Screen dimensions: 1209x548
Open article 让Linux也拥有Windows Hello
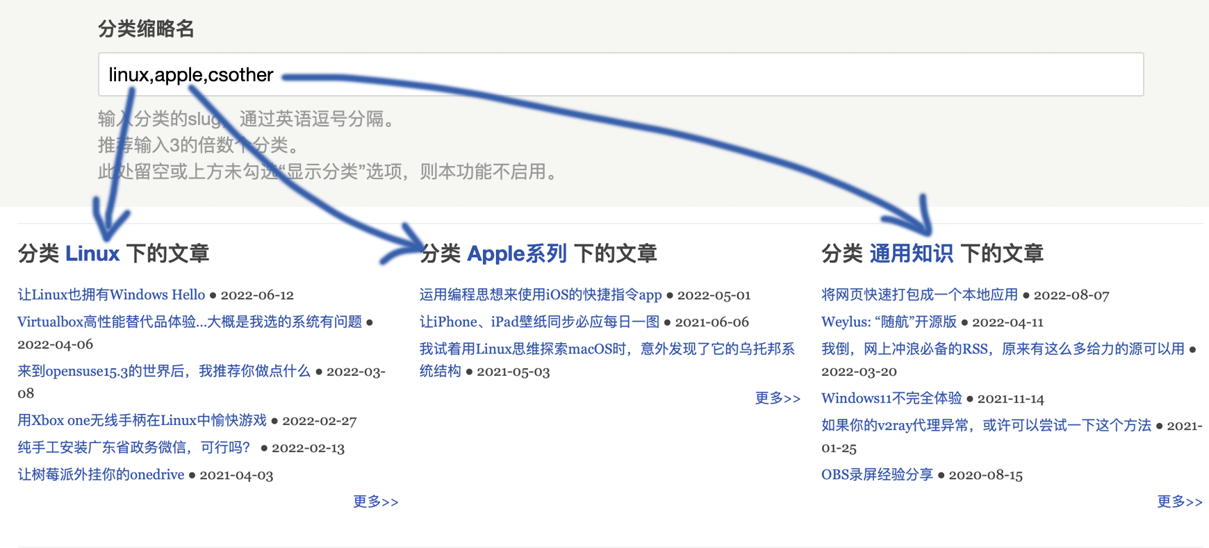tap(111, 294)
